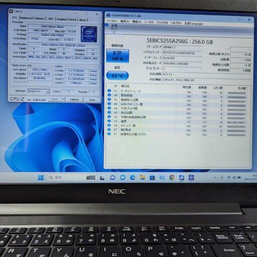Click the 現在値 column header
257x257 pixels.
tap(186, 87)
